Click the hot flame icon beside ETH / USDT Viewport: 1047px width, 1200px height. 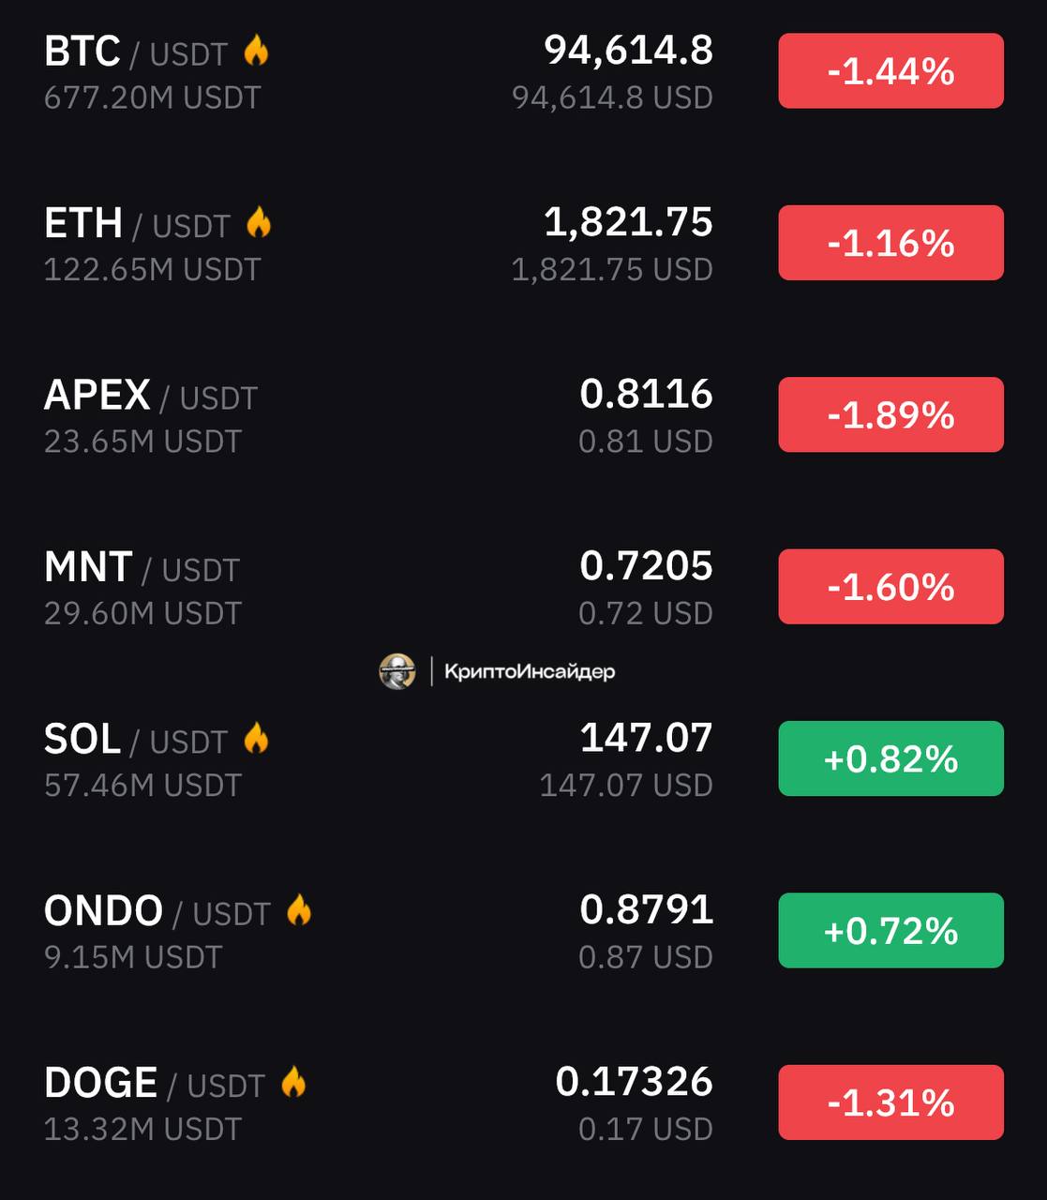pos(259,223)
